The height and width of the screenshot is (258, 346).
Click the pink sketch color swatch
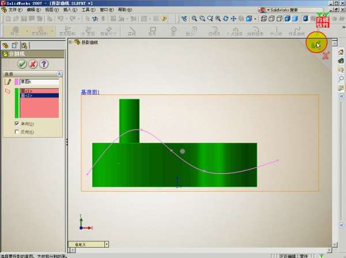point(17,82)
